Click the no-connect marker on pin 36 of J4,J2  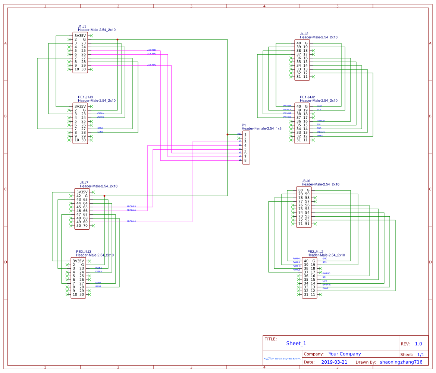[291, 58]
